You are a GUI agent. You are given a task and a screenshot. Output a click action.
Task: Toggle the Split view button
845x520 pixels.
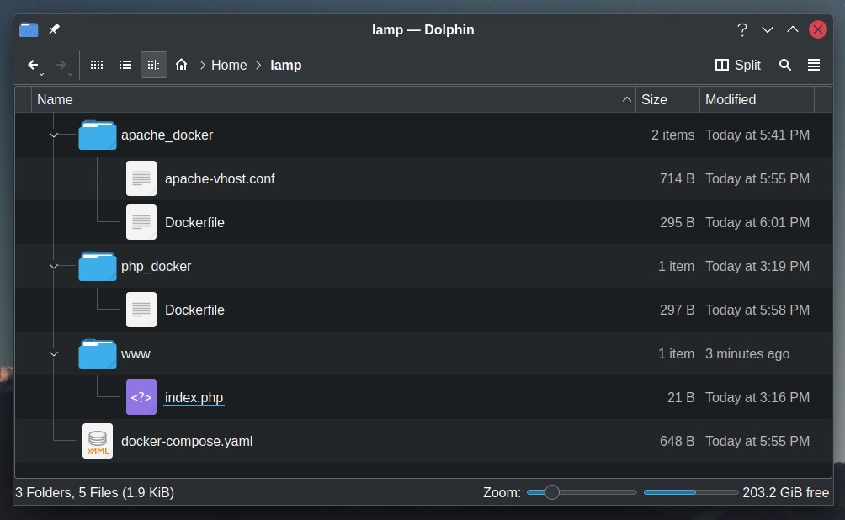tap(738, 65)
